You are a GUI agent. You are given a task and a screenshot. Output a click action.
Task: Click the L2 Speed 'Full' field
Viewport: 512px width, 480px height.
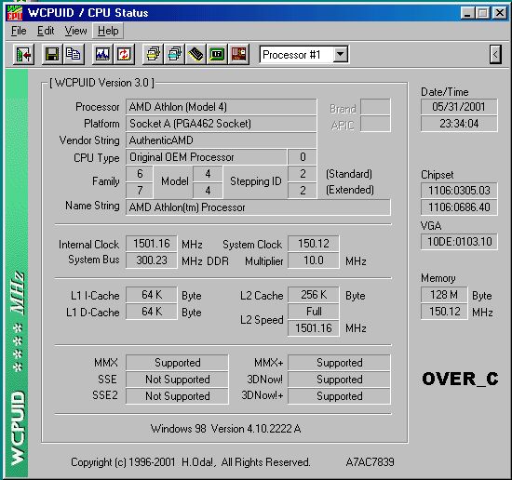(314, 312)
